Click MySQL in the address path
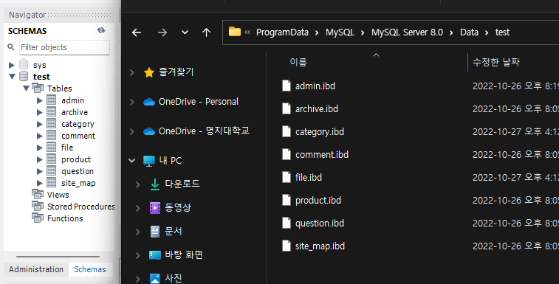Screen dimensions: 559x284 [x=340, y=32]
